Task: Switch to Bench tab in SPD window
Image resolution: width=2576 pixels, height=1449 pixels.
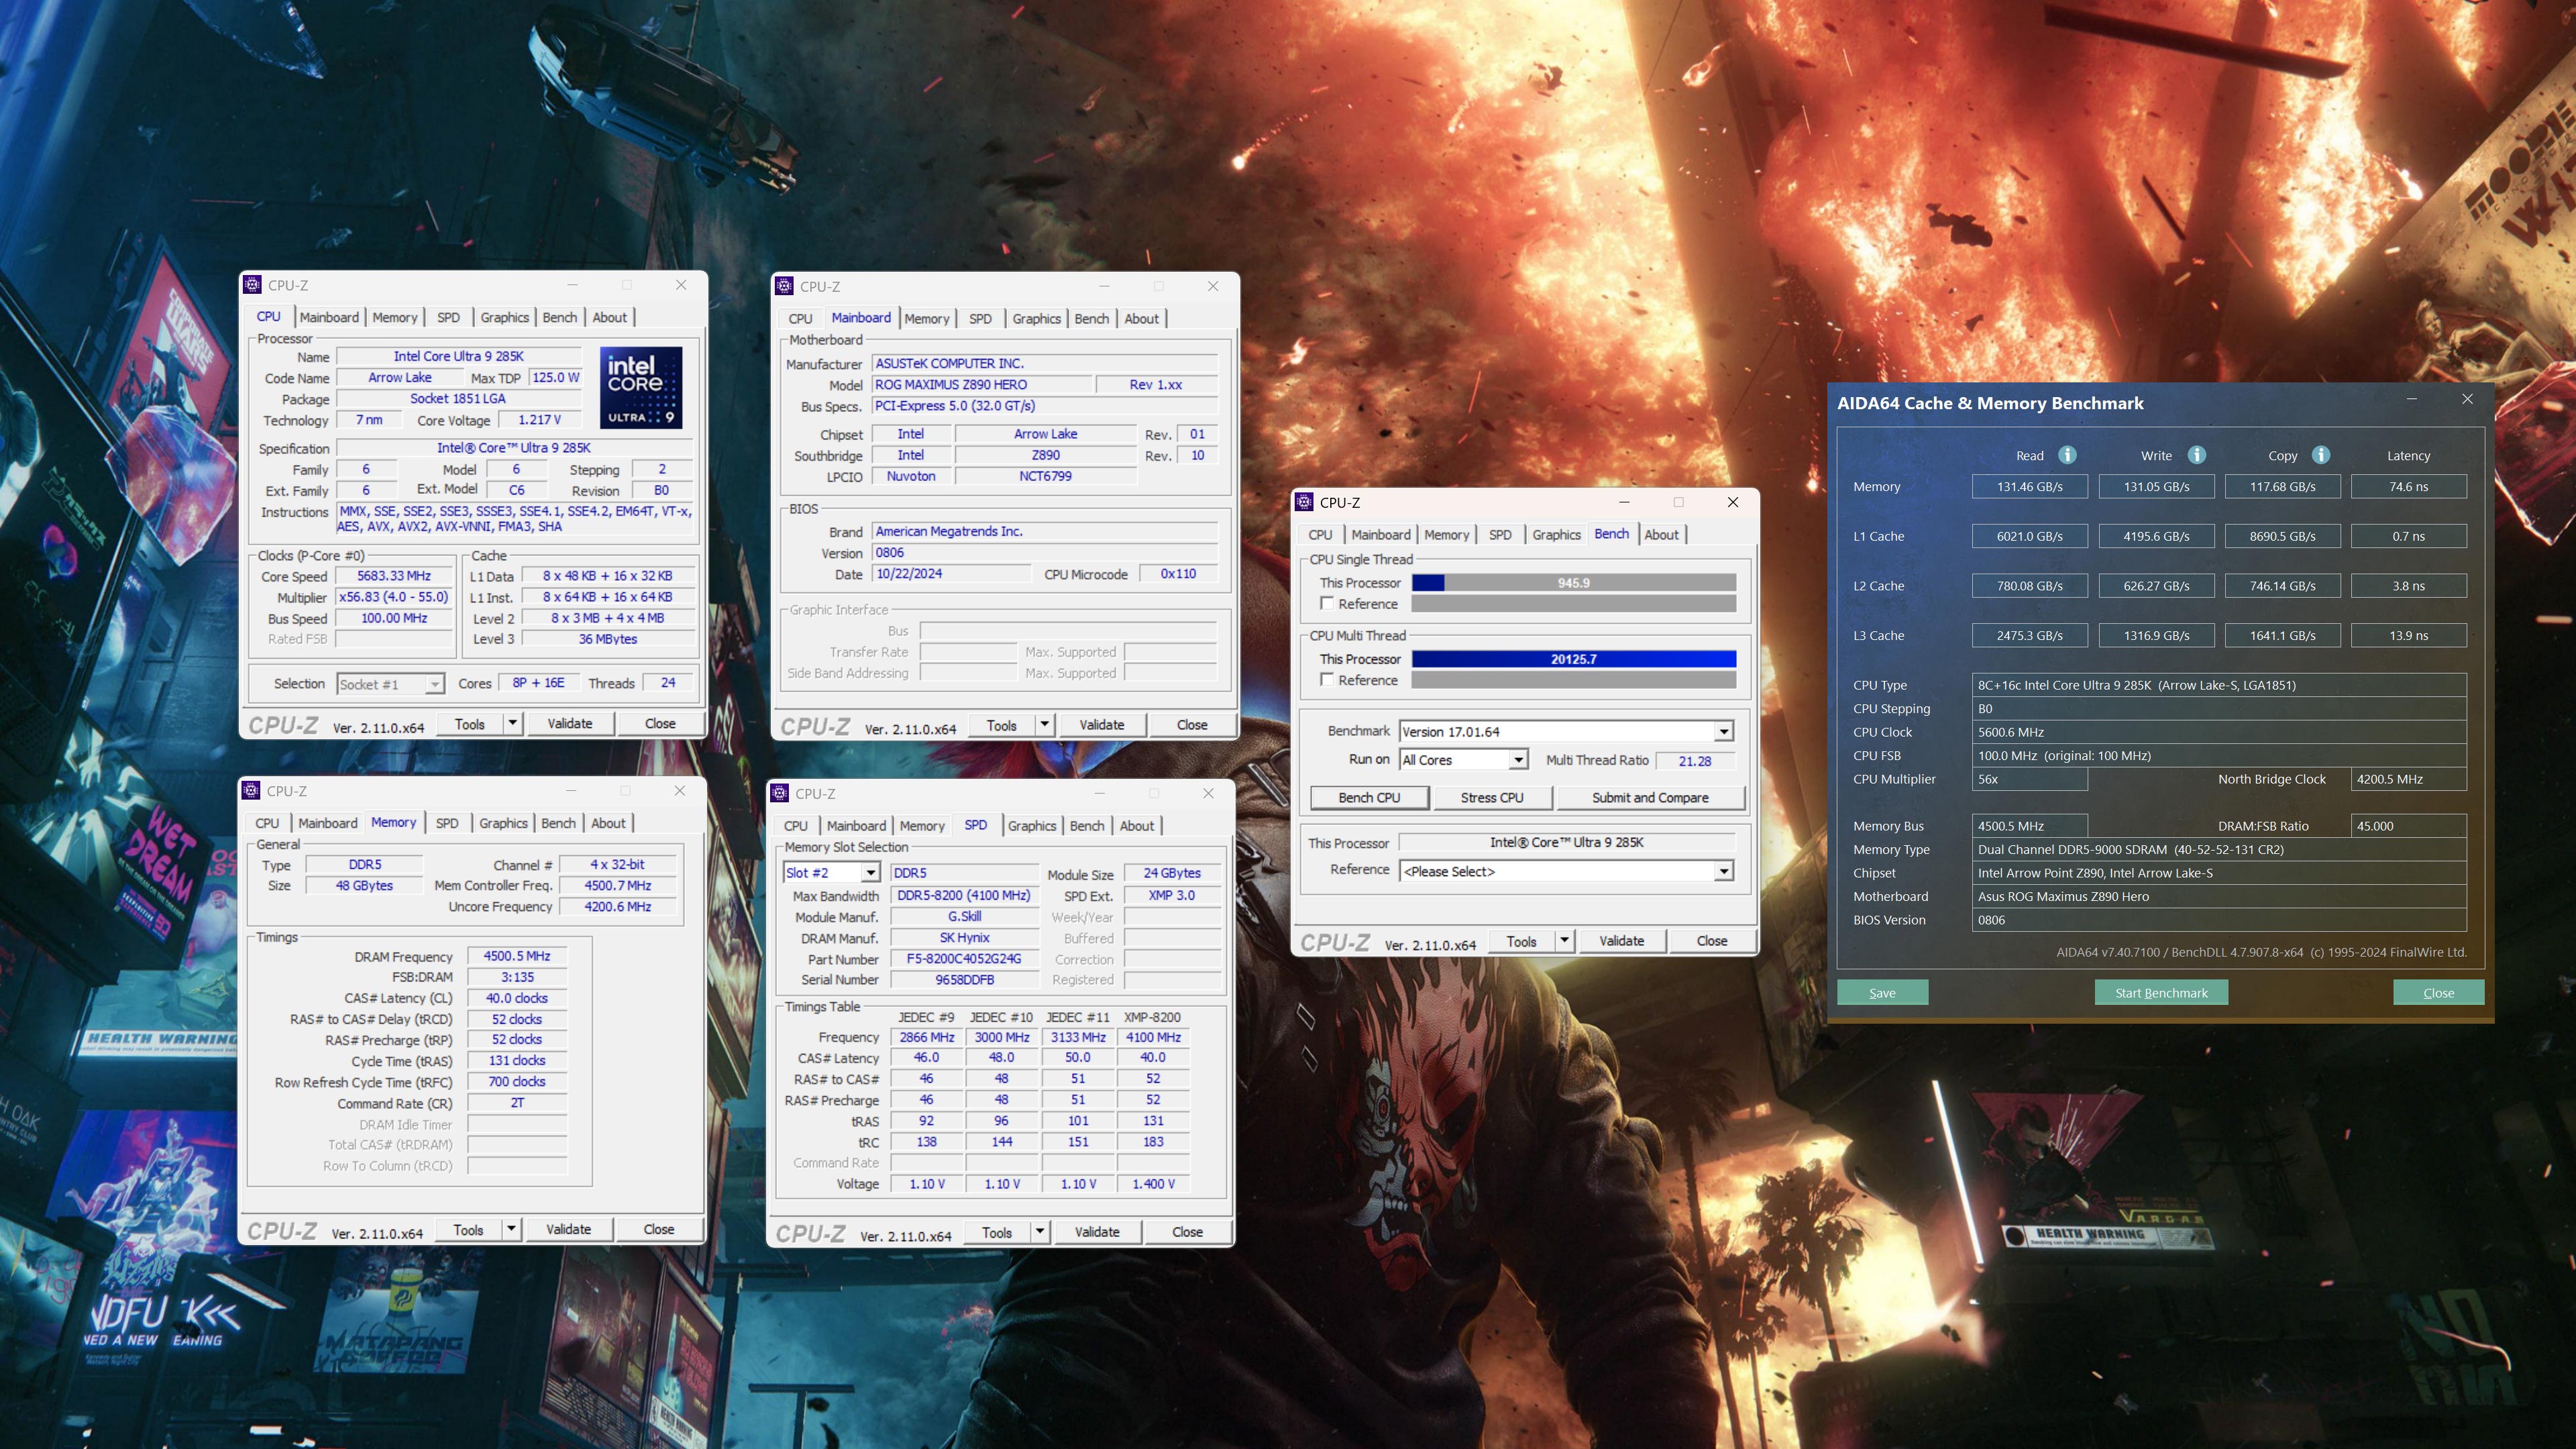Action: point(1087,826)
